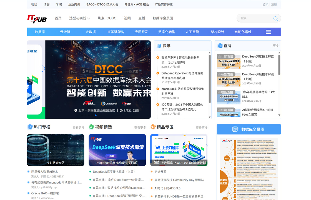Click 学院 in the top bar
The width and height of the screenshot is (311, 200).
coord(59,4)
